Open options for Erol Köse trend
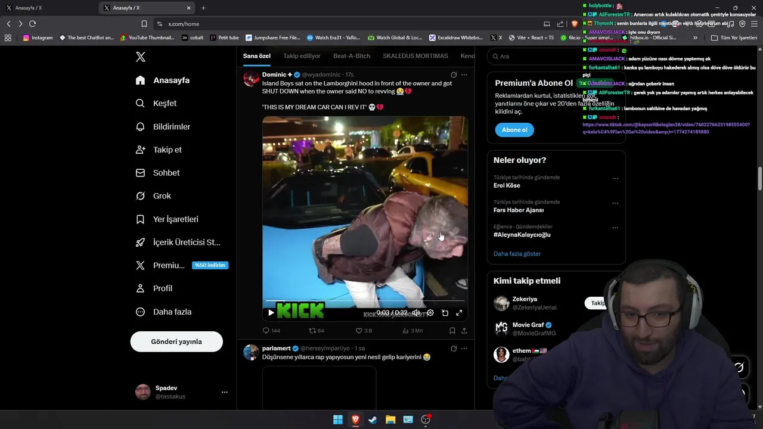Image resolution: width=763 pixels, height=429 pixels. pos(615,178)
